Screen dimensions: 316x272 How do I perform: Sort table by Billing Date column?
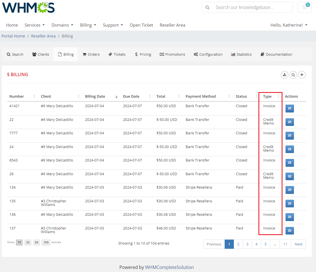[x=101, y=97]
